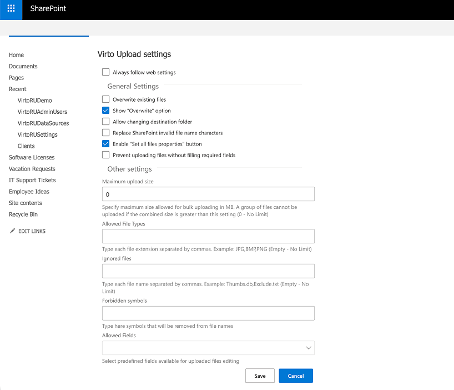This screenshot has height=390, width=454.
Task: Save the upload settings
Action: pos(259,376)
